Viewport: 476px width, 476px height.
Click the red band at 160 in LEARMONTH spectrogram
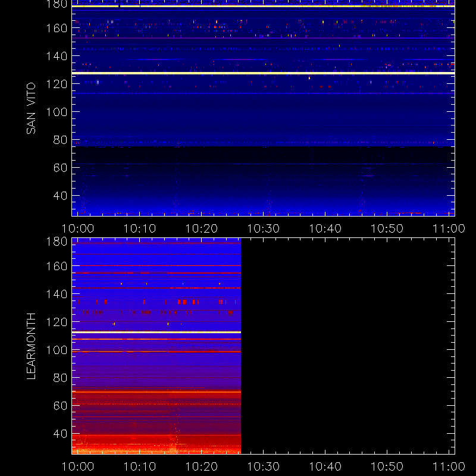156,265
